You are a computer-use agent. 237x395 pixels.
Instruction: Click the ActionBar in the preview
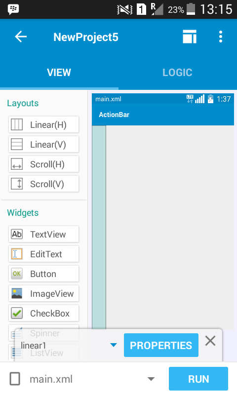coord(163,115)
